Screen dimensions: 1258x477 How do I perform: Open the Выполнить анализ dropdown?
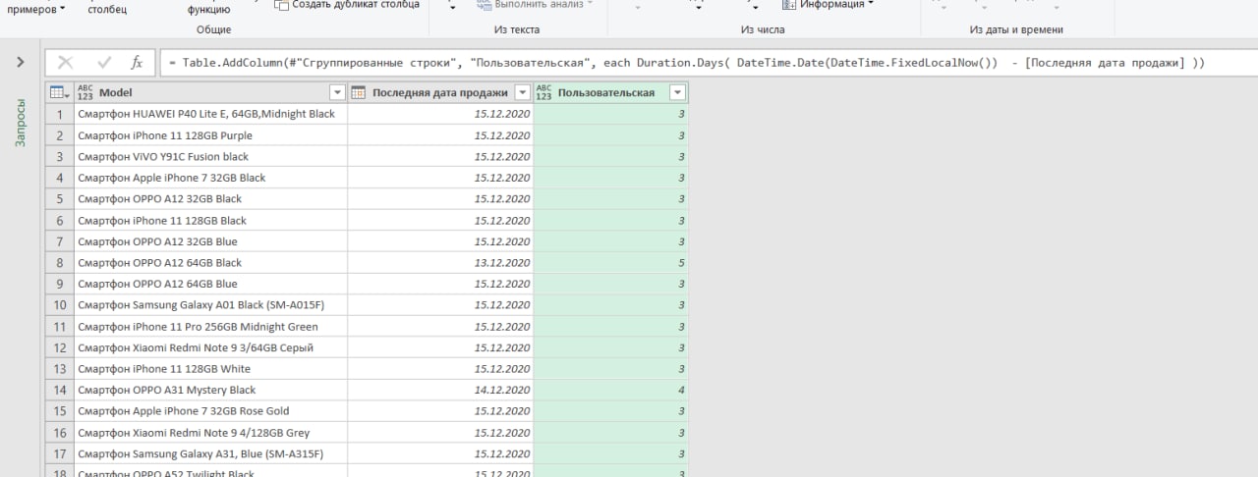(590, 4)
